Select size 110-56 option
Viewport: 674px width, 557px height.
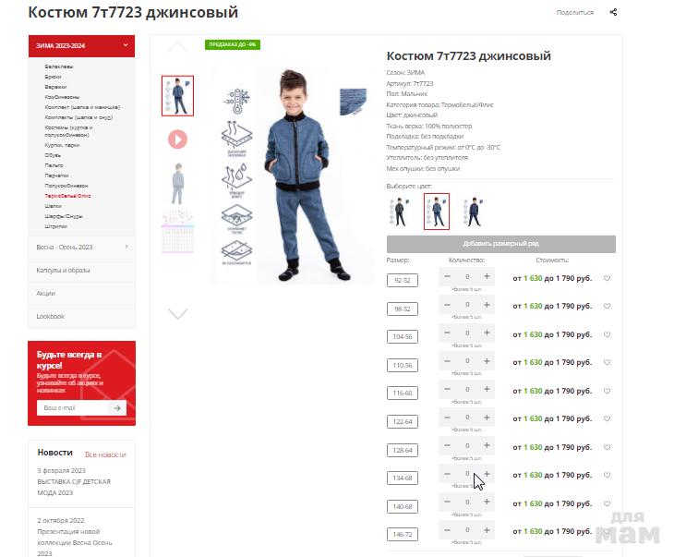403,365
